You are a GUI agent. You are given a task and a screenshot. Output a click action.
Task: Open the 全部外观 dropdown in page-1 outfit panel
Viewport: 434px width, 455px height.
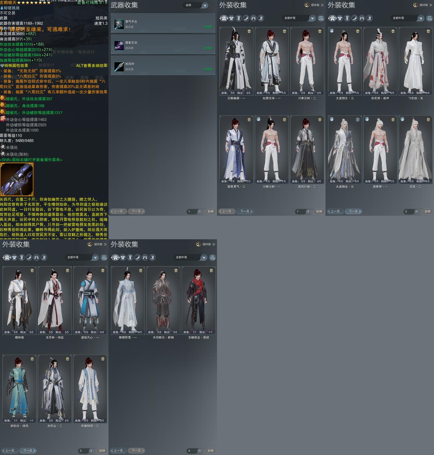299,18
